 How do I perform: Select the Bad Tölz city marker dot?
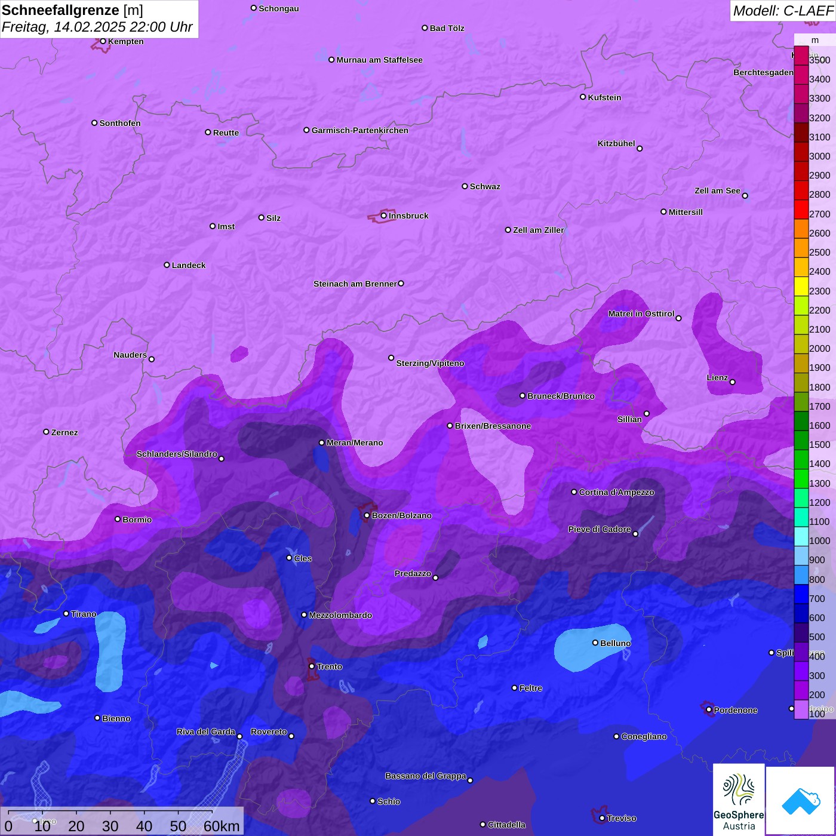point(425,28)
